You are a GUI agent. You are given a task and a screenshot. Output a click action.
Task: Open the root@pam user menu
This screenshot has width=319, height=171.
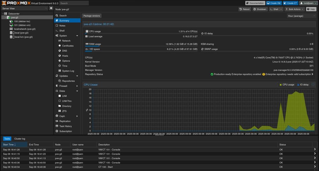[308, 3]
